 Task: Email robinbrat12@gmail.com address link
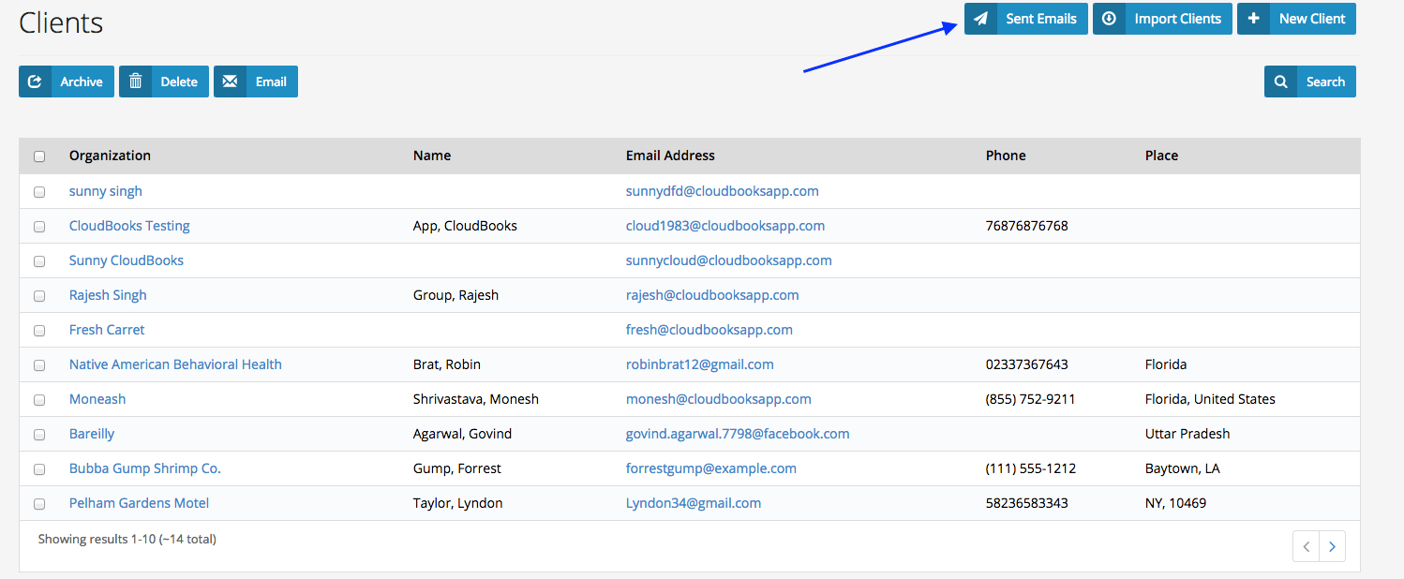click(699, 364)
